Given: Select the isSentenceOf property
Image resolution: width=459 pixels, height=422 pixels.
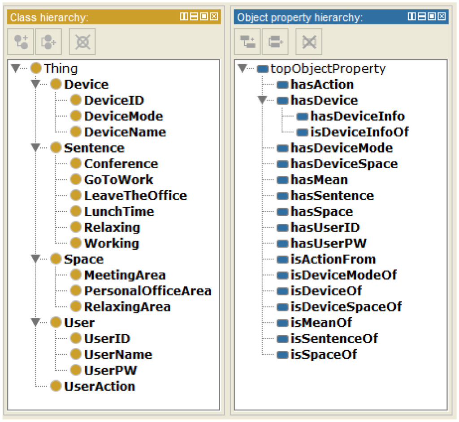Looking at the screenshot, I should pyautogui.click(x=334, y=338).
